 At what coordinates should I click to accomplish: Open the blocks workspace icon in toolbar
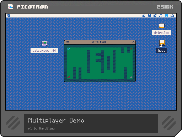(x=155, y=16)
